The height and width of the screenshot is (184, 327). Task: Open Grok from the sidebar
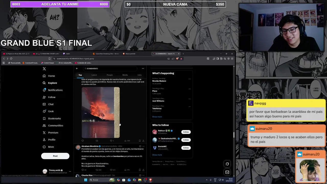point(48,111)
